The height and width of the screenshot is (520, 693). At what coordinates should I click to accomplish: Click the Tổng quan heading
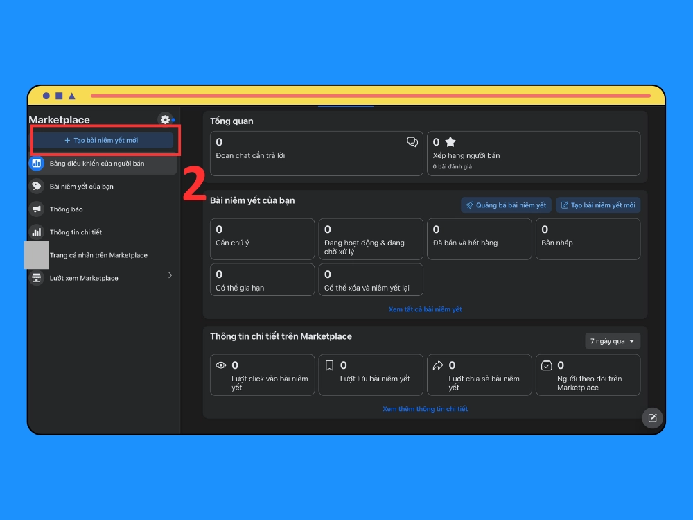[x=231, y=121]
